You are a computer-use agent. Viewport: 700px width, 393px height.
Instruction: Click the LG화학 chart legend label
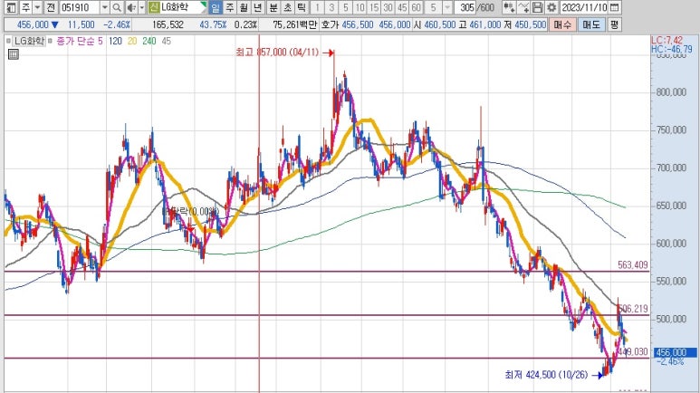coord(29,41)
